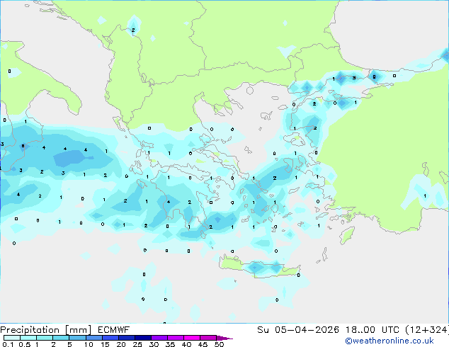Click the "18:00 UTC" time text
Image resolution: width=449 pixels, height=347 pixels.
tap(372, 330)
